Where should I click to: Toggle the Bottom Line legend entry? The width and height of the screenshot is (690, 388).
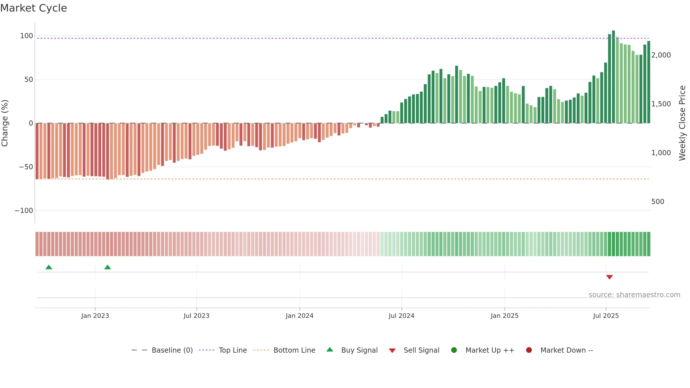coord(284,350)
